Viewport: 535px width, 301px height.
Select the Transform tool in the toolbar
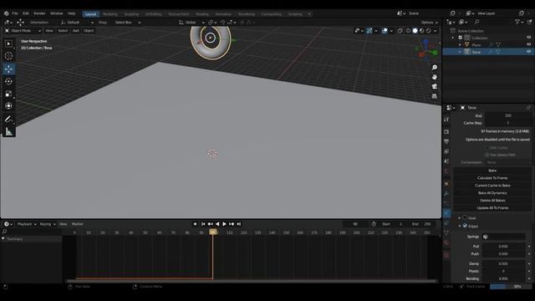[8, 106]
